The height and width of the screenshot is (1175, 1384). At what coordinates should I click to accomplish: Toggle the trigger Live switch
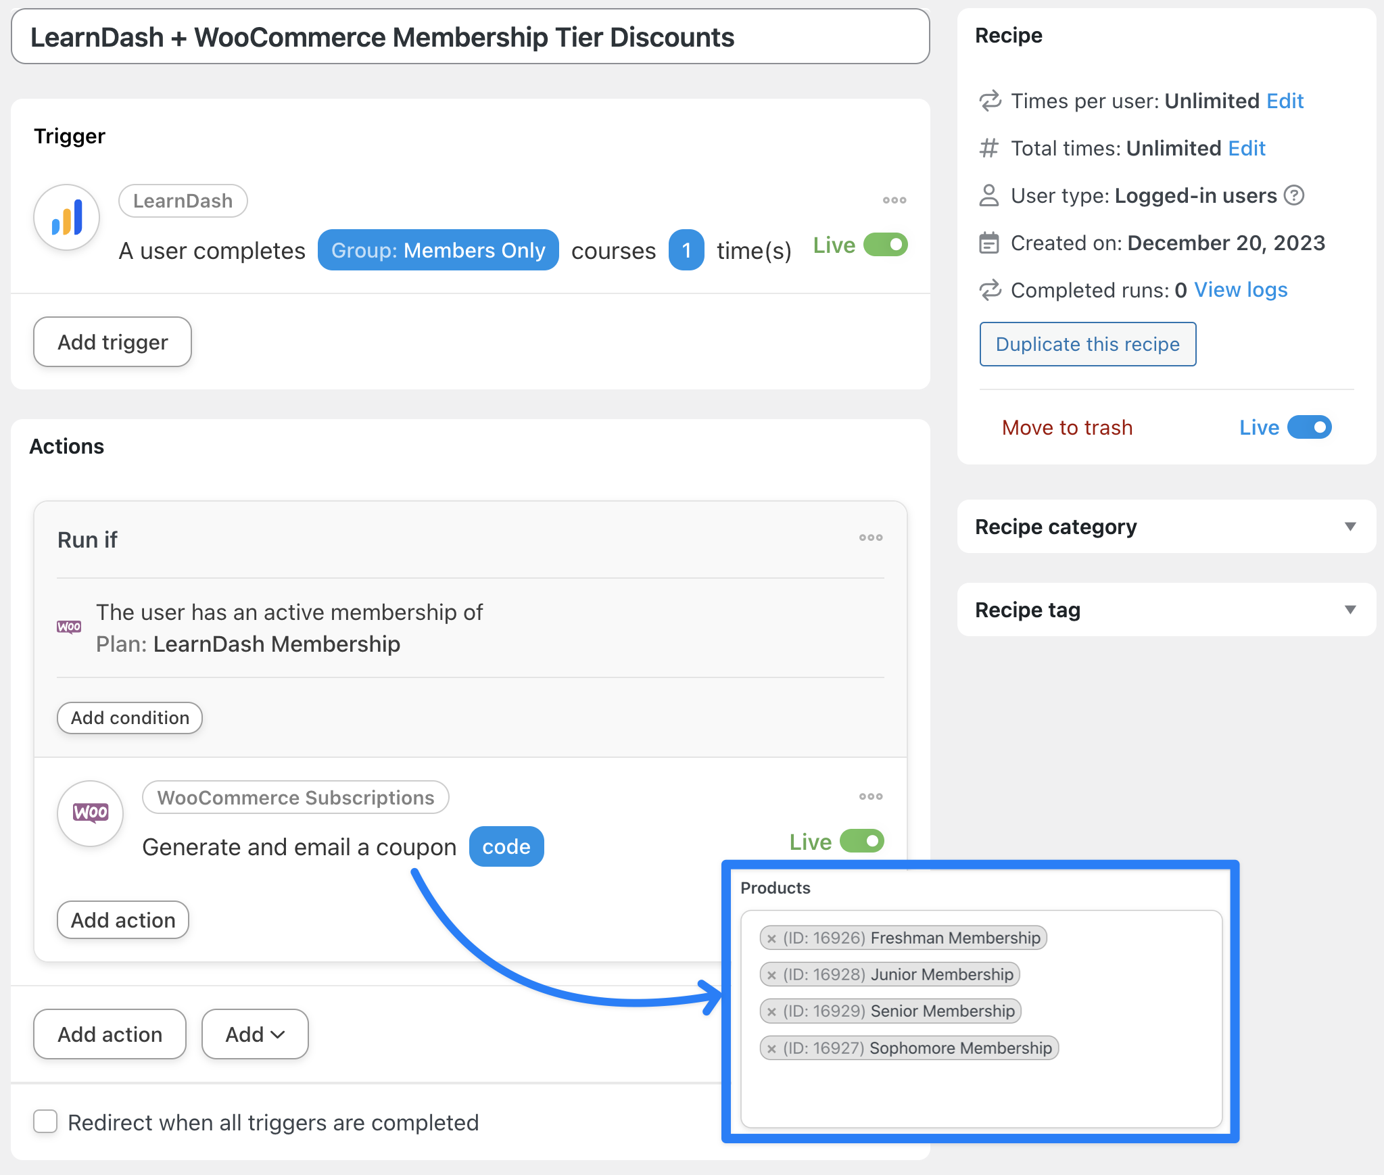click(885, 245)
